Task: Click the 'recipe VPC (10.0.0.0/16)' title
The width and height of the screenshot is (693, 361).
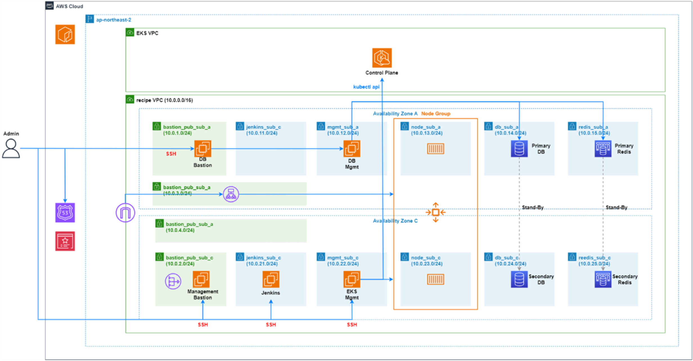Action: 165,100
